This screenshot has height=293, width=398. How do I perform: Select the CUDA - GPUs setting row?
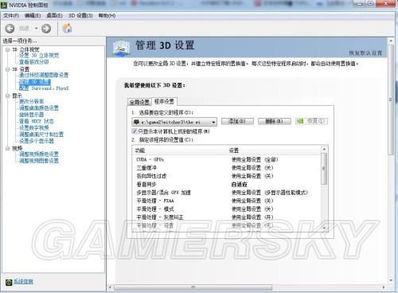tap(227, 159)
